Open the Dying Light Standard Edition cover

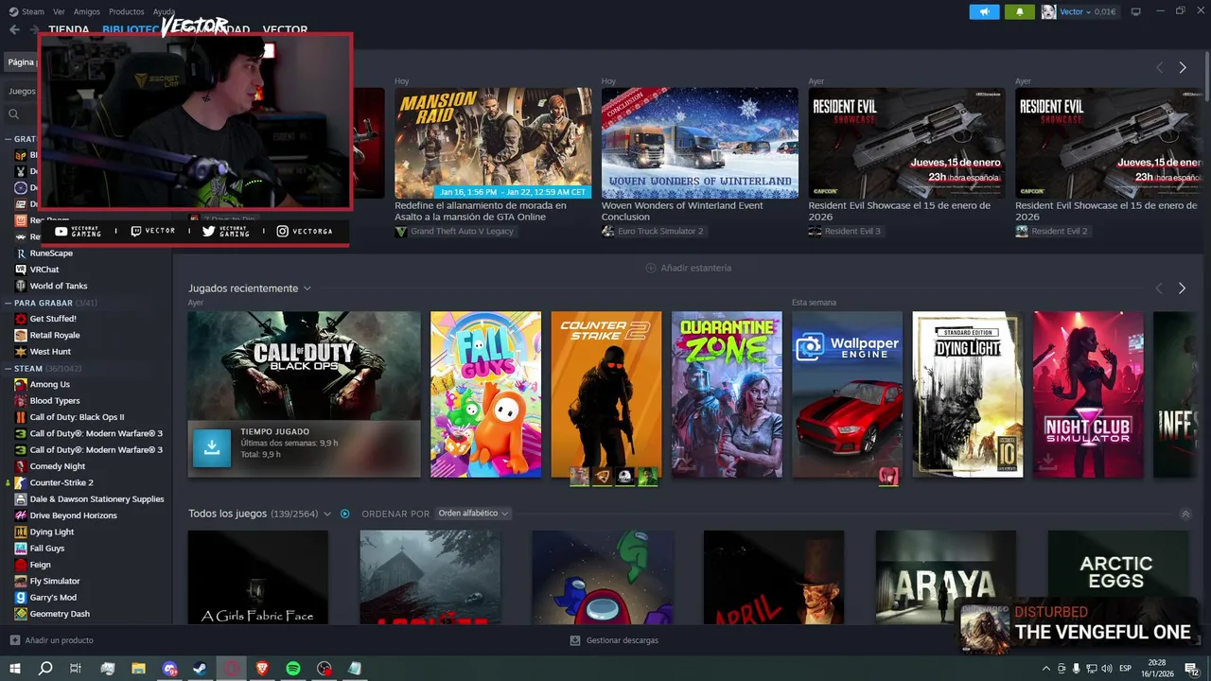(968, 394)
